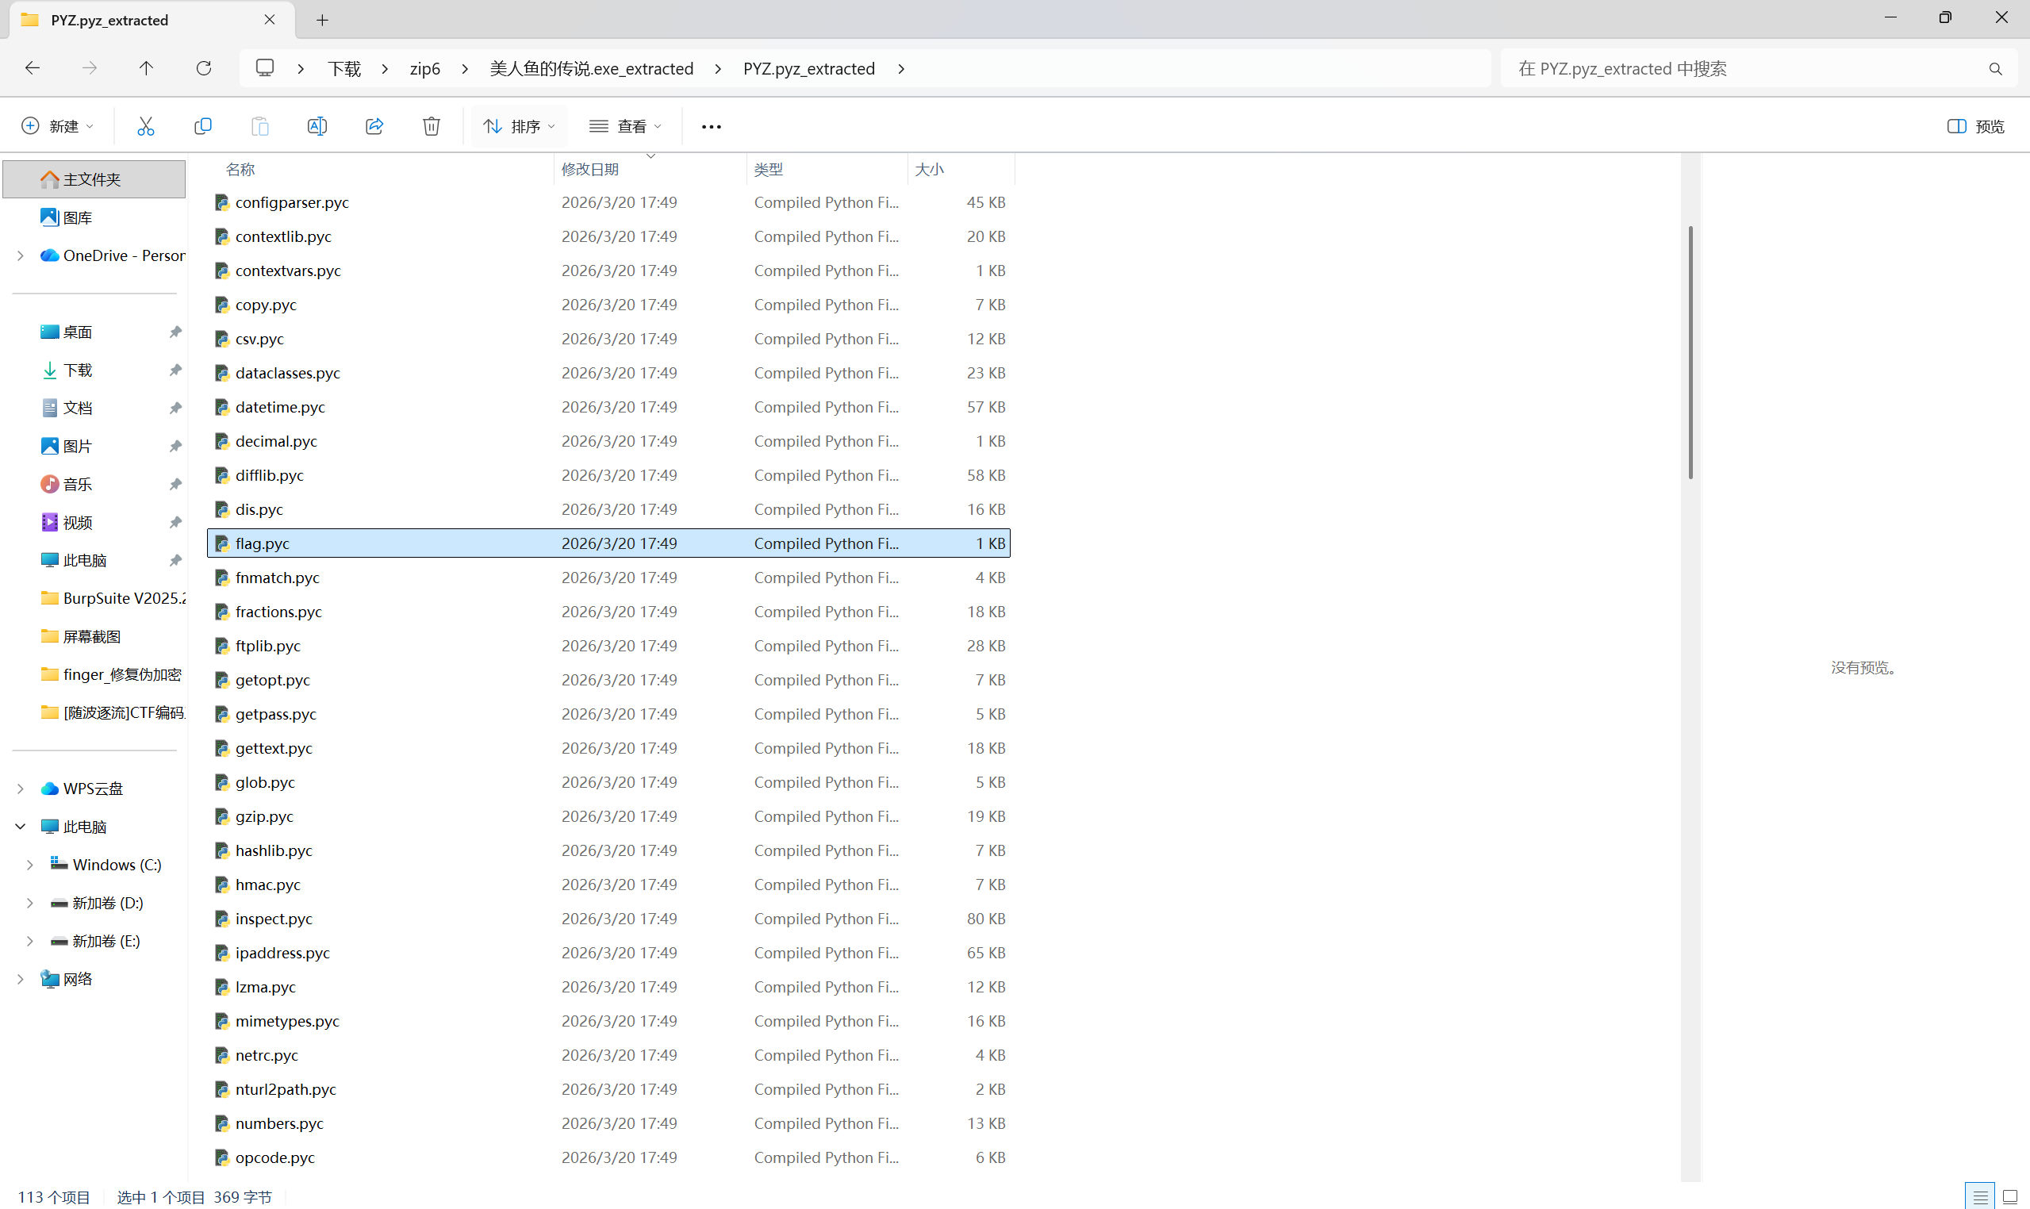
Task: Go up one folder with Up arrow
Action: pyautogui.click(x=146, y=68)
